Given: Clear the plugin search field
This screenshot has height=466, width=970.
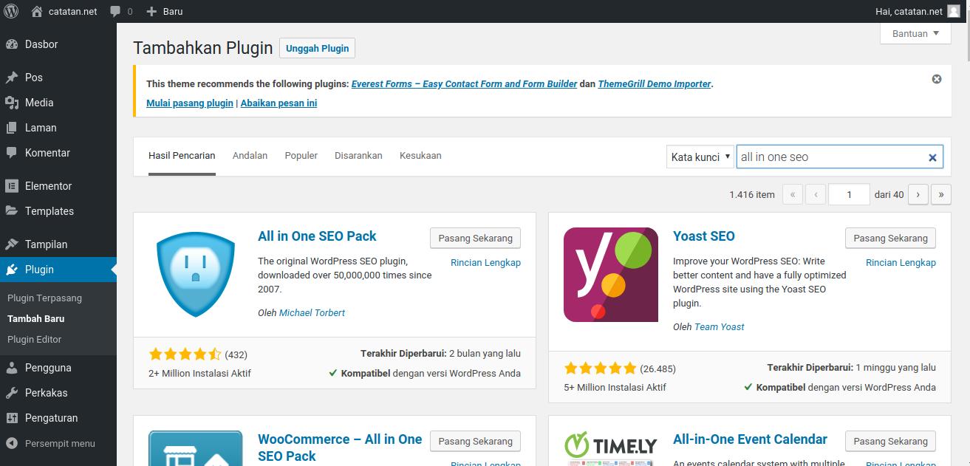Looking at the screenshot, I should click(932, 157).
